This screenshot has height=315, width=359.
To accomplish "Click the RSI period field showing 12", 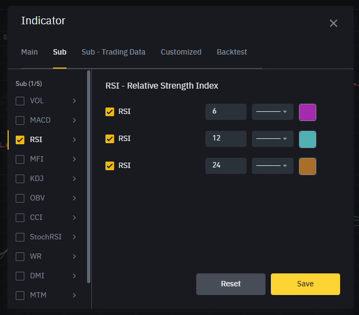I will (x=226, y=139).
